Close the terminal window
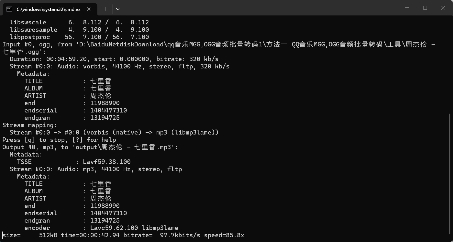Image resolution: width=453 pixels, height=242 pixels. coord(443,8)
